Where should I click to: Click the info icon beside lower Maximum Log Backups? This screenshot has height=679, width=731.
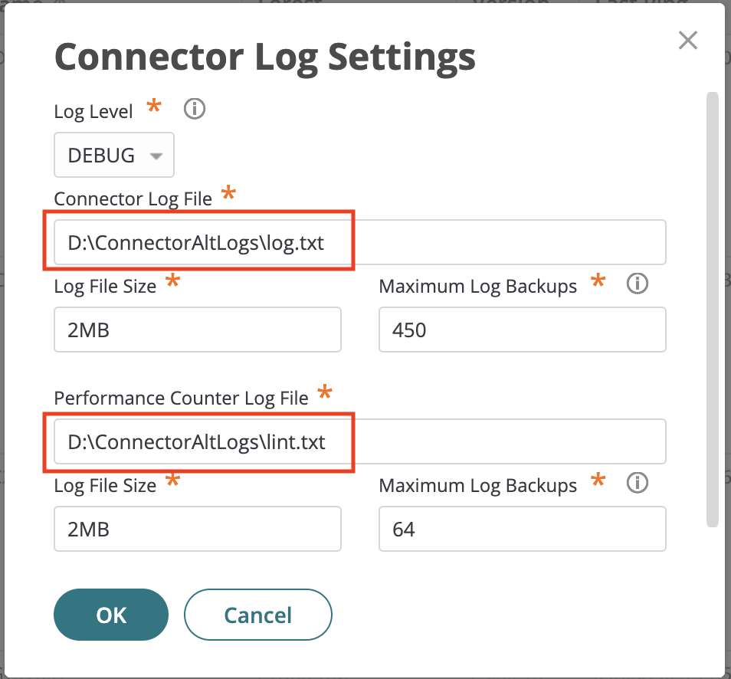click(637, 484)
